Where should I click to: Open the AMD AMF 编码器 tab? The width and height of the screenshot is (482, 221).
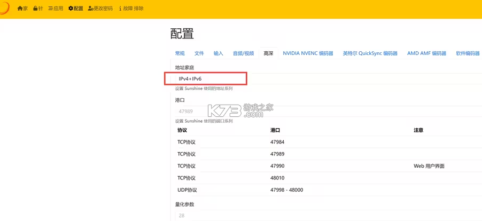(x=426, y=53)
